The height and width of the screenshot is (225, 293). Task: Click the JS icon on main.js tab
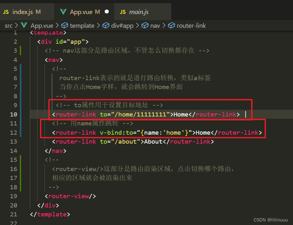123,12
